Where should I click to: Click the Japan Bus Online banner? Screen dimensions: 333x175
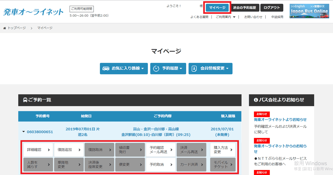click(305, 11)
